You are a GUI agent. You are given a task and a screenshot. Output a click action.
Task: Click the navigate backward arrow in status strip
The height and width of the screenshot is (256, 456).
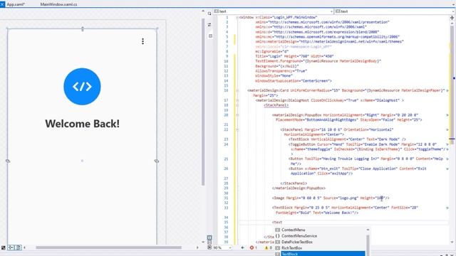click(x=242, y=248)
